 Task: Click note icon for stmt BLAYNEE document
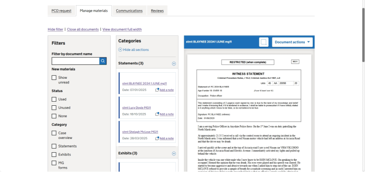click(157, 90)
